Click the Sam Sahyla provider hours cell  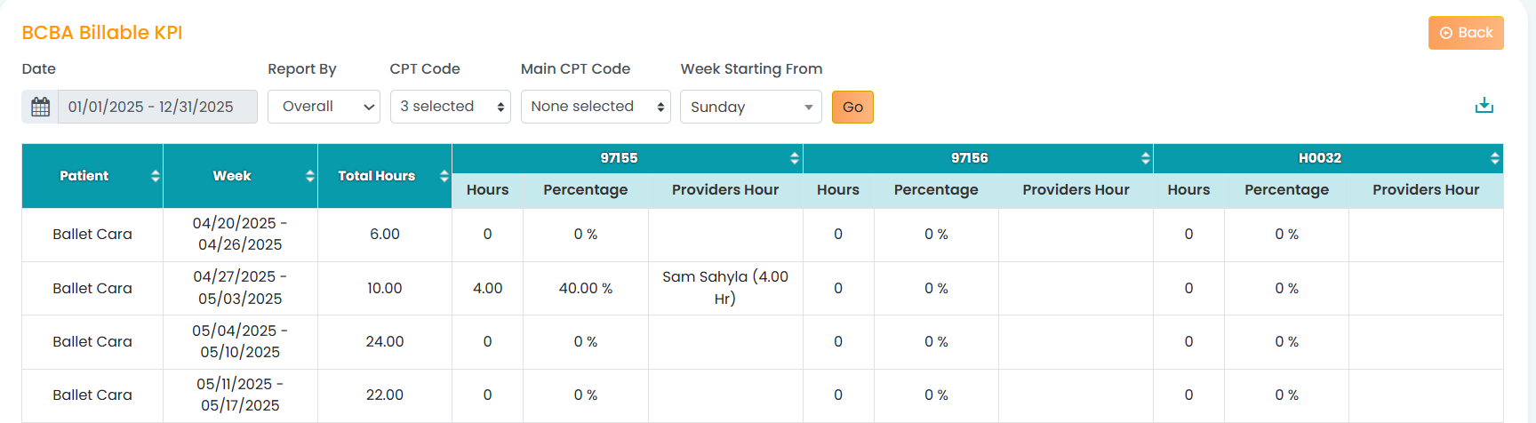tap(724, 288)
